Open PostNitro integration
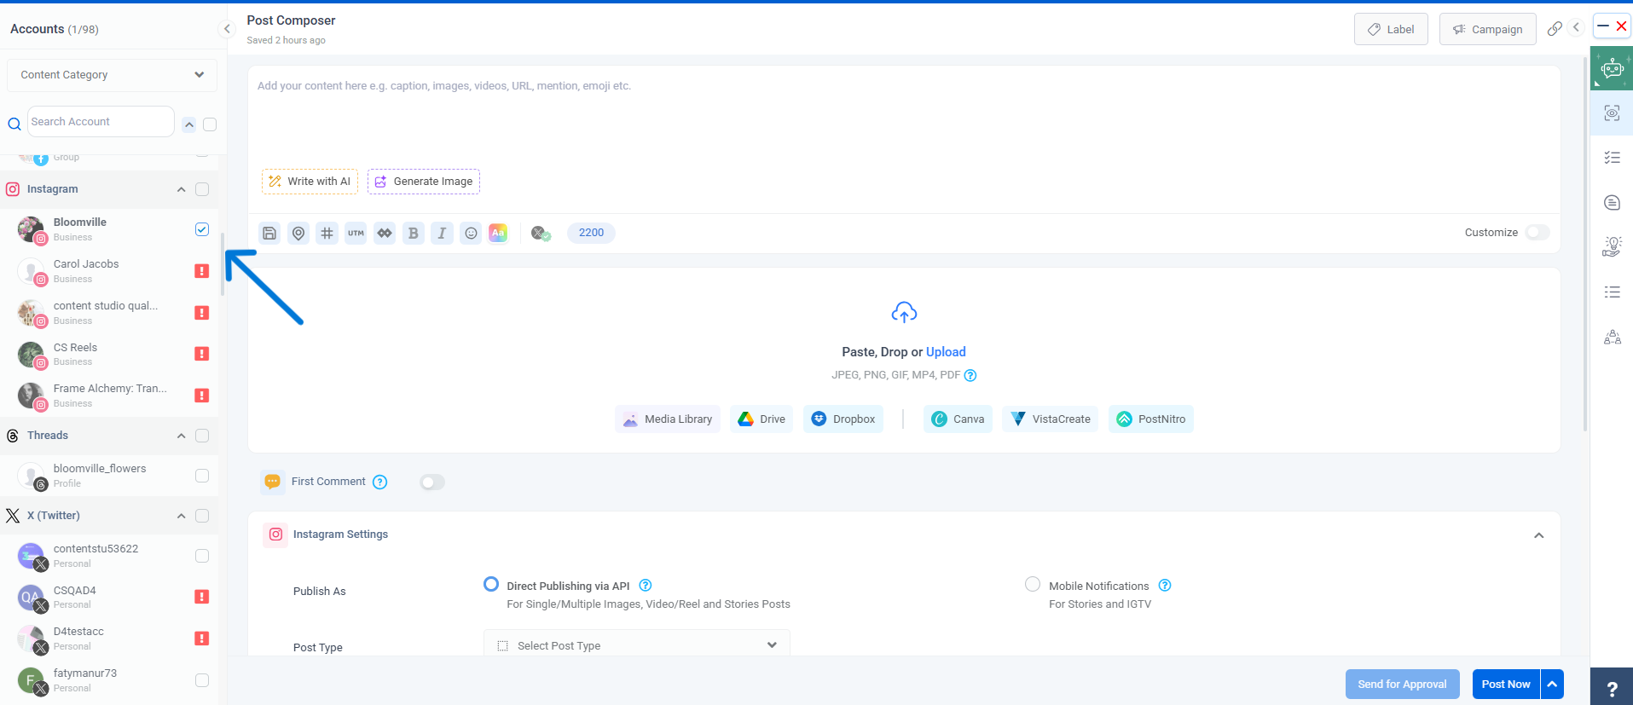Image resolution: width=1633 pixels, height=705 pixels. pyautogui.click(x=1151, y=419)
